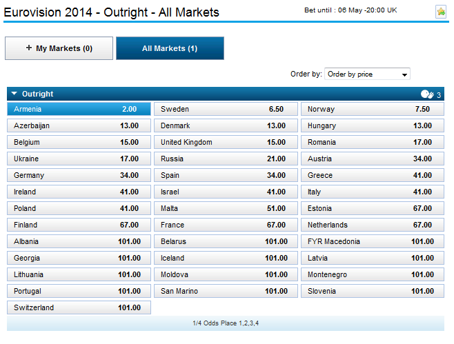Click the Austria 34.00 selection
This screenshot has width=454, height=344.
pyautogui.click(x=372, y=159)
